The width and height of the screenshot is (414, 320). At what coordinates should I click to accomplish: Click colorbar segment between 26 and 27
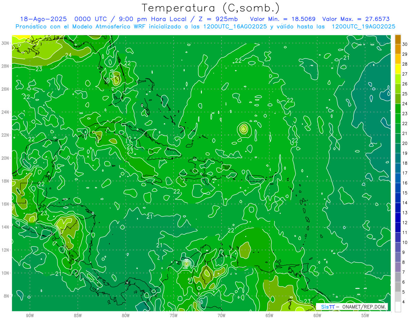tap(398, 79)
